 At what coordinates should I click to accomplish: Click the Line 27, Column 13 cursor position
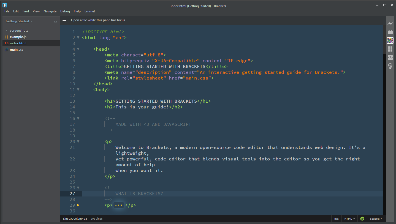pyautogui.click(x=75, y=219)
